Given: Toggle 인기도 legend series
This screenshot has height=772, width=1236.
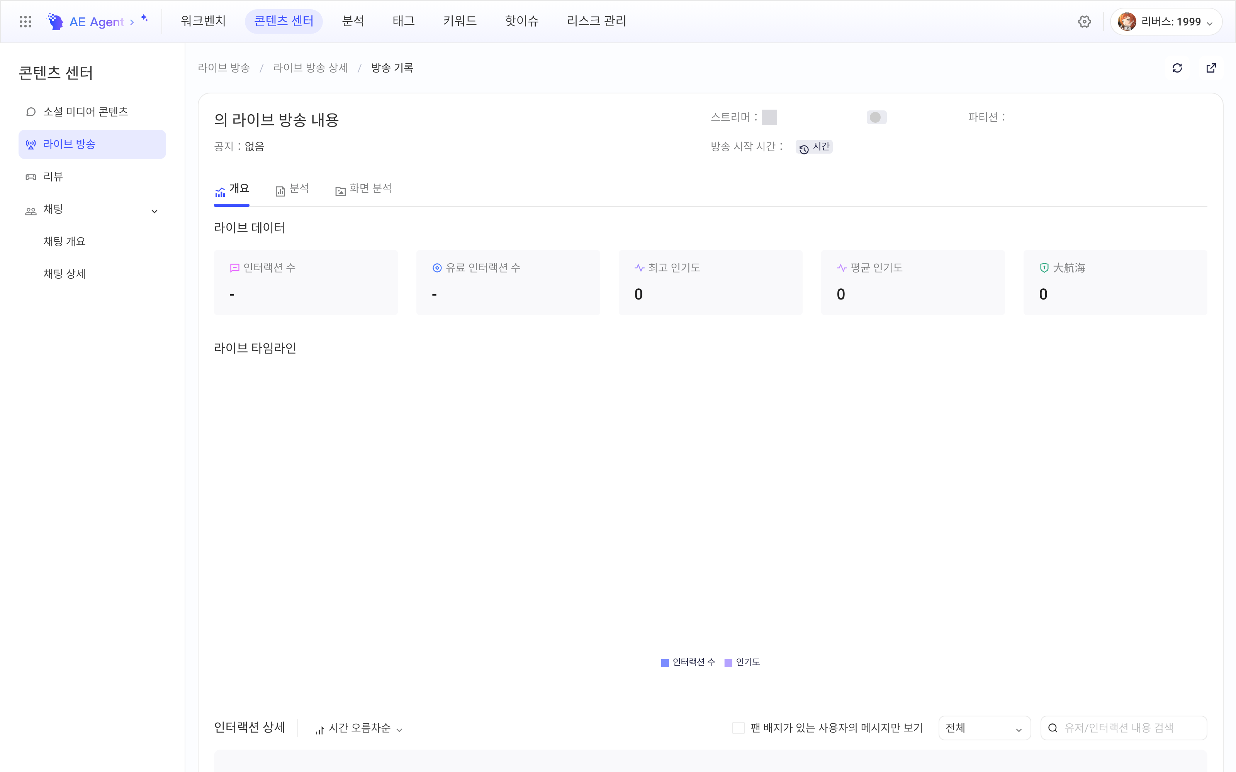Looking at the screenshot, I should coord(742,663).
